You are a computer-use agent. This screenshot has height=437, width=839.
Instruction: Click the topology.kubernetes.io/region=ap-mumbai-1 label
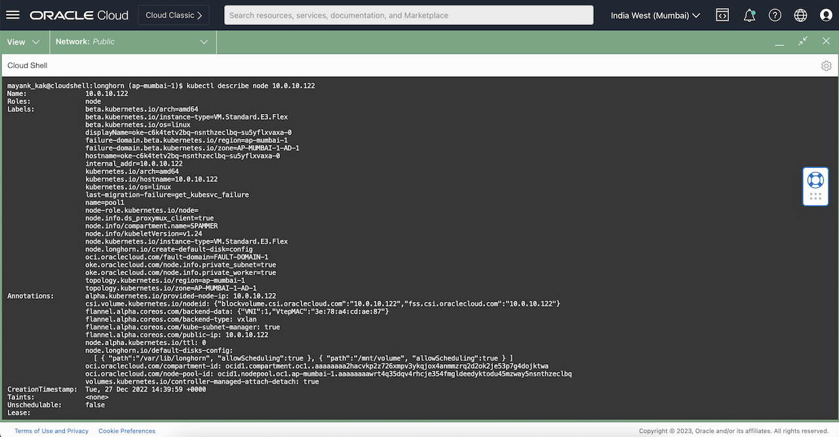point(165,280)
